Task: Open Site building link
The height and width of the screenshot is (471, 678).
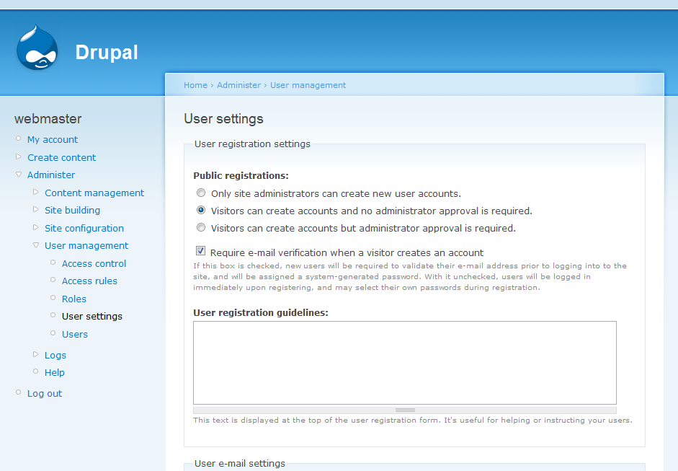Action: tap(72, 211)
